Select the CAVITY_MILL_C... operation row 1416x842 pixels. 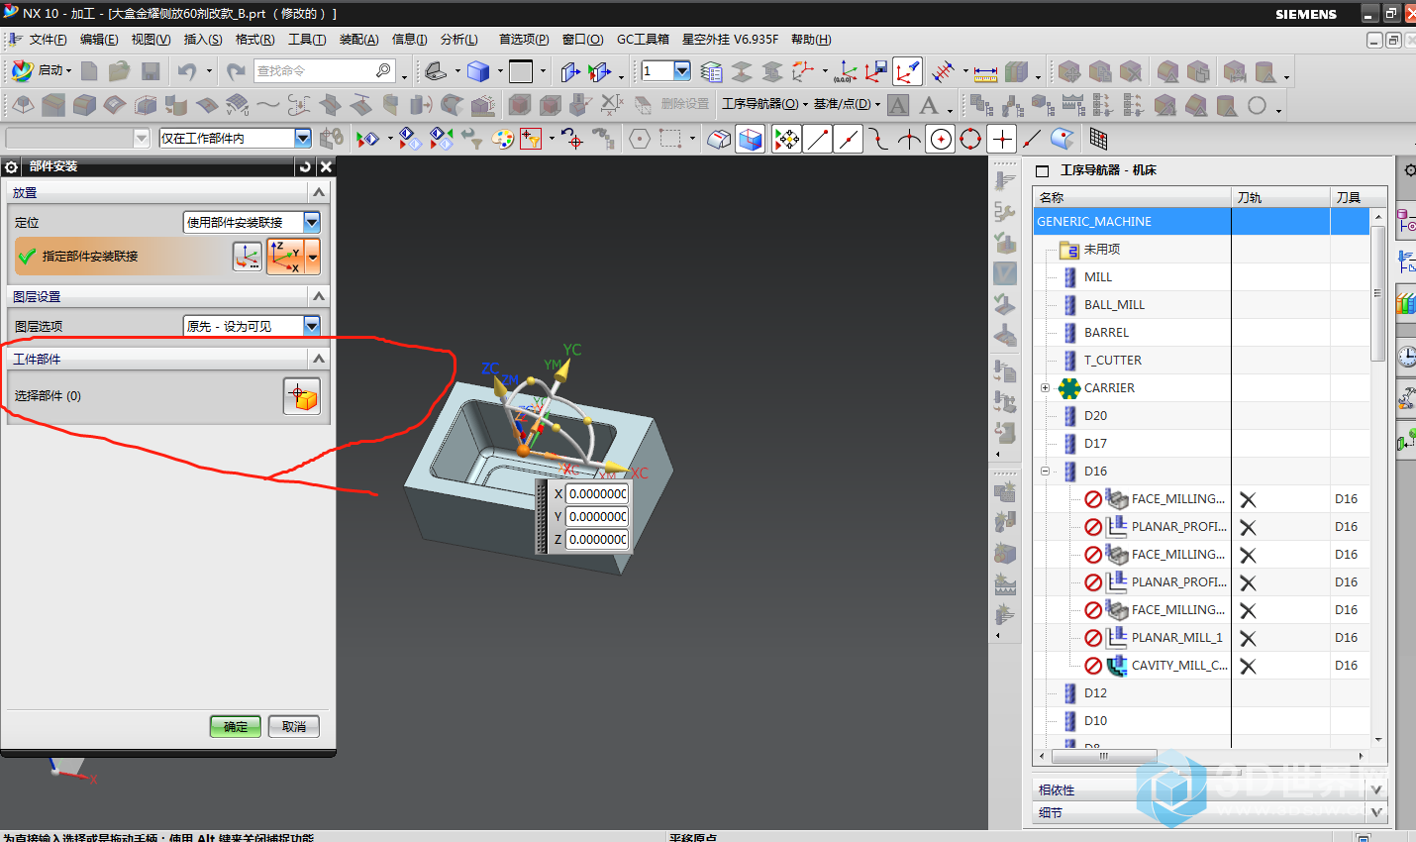1201,666
